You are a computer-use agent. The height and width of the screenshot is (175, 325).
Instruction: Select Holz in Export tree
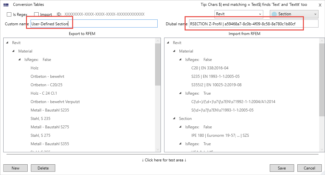coord(35,68)
